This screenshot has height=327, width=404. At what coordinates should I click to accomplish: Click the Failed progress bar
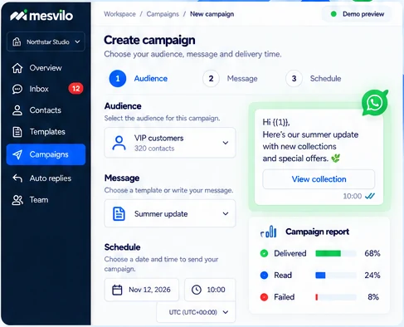pyautogui.click(x=336, y=297)
